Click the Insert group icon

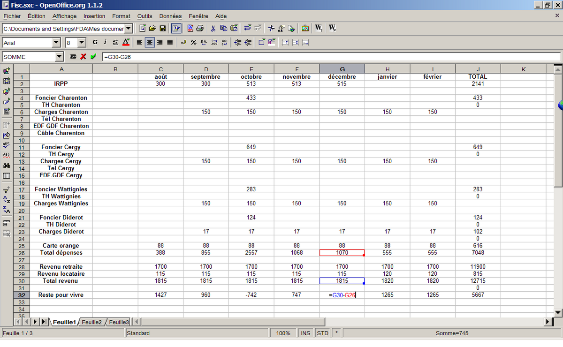[7, 223]
